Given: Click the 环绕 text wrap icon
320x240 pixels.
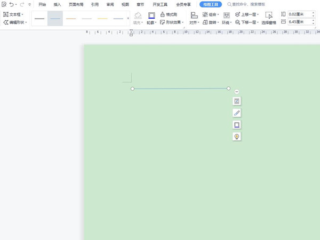Looking at the screenshot, I should click(x=227, y=15).
